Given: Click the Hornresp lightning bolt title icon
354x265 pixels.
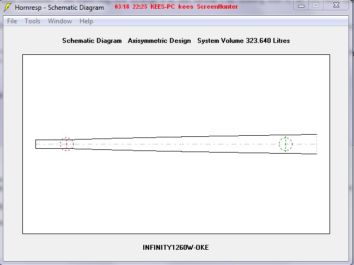Looking at the screenshot, I should (8, 7).
